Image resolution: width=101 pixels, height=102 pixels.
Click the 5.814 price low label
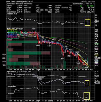coord(49,46)
